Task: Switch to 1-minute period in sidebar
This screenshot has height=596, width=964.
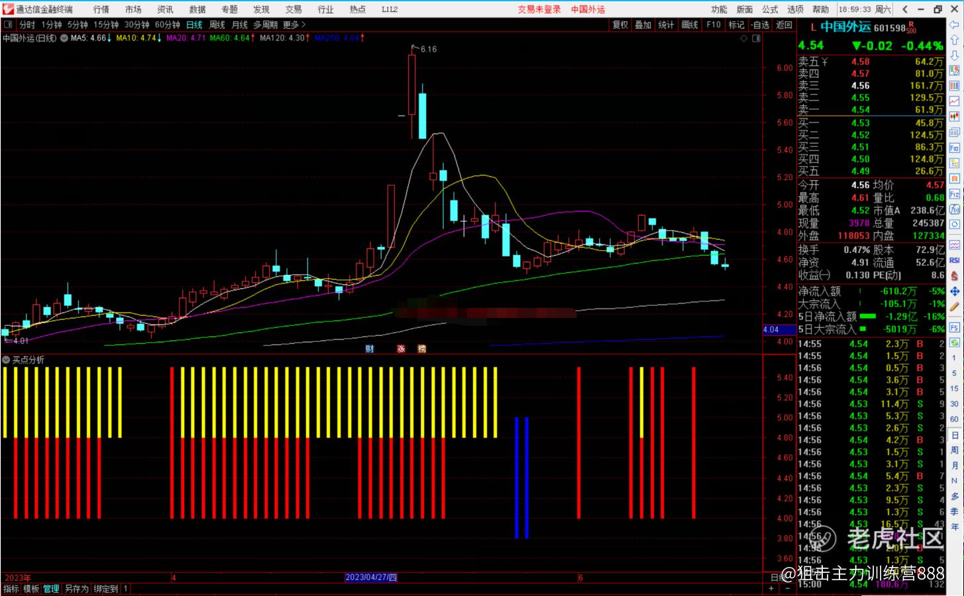Action: coord(954,358)
